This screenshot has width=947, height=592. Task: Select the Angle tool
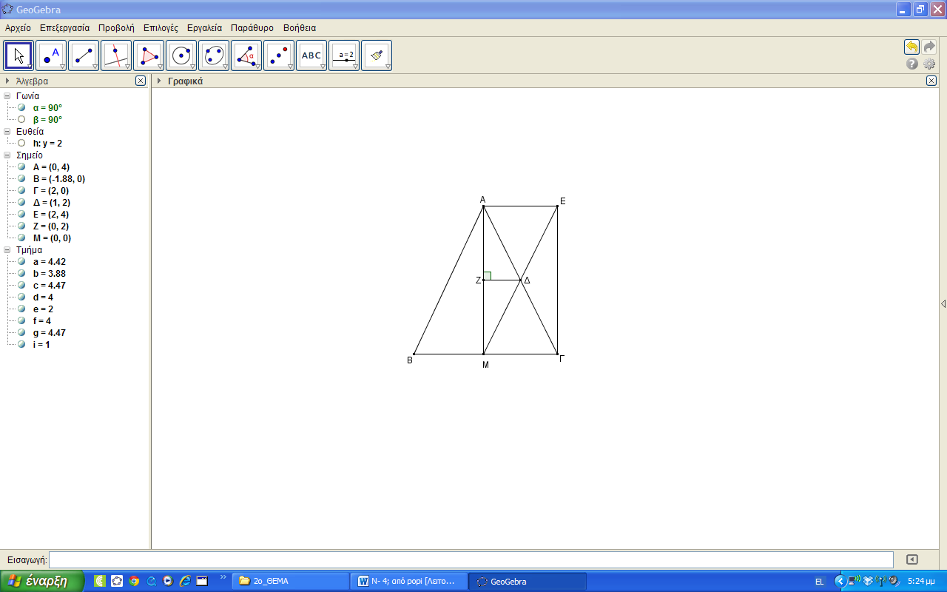point(246,55)
